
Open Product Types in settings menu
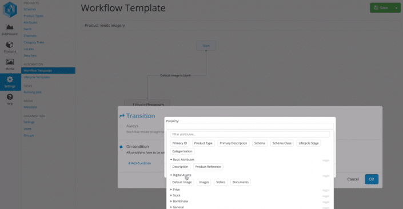click(x=33, y=16)
